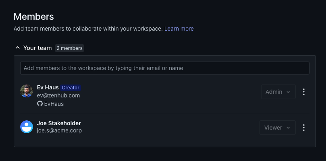Viewport: 326px width, 161px height.
Task: Open more options menu for Joe Stakeholder
Action: [x=304, y=128]
